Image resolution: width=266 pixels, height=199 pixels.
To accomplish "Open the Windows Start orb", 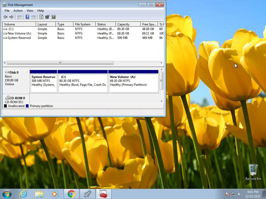I will (7, 194).
